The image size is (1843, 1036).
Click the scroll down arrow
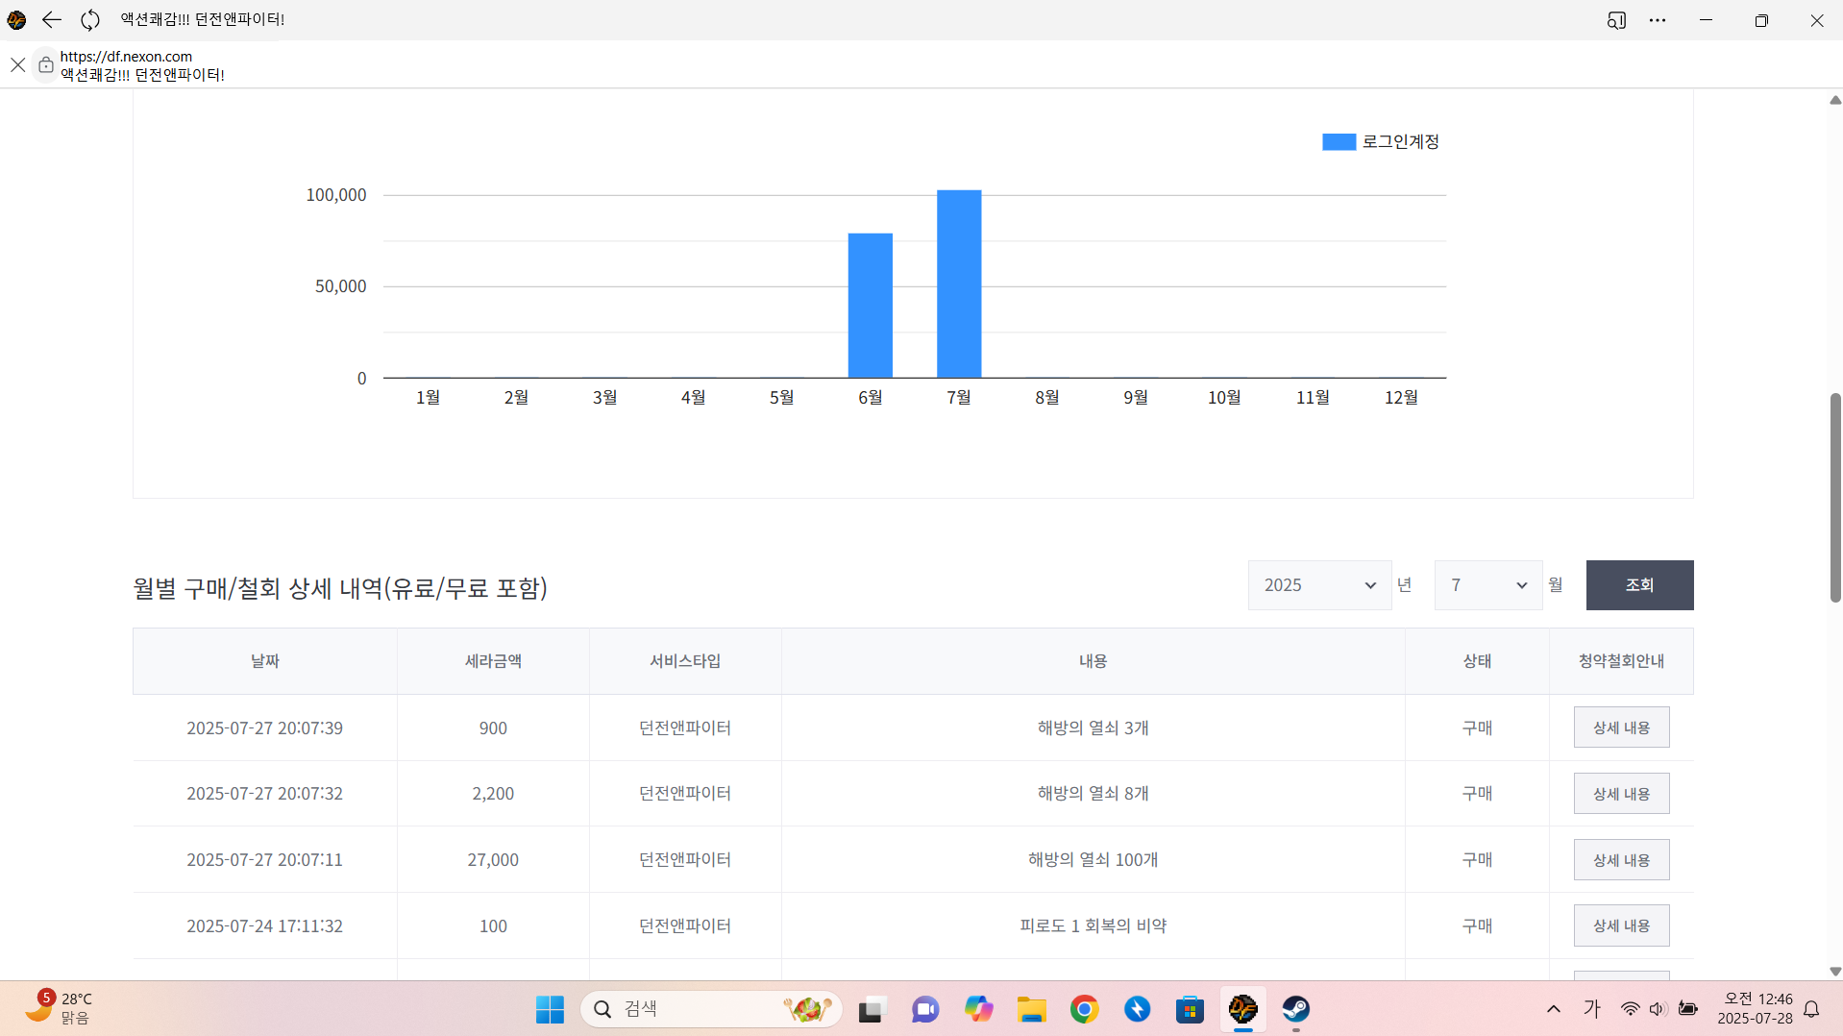point(1835,972)
